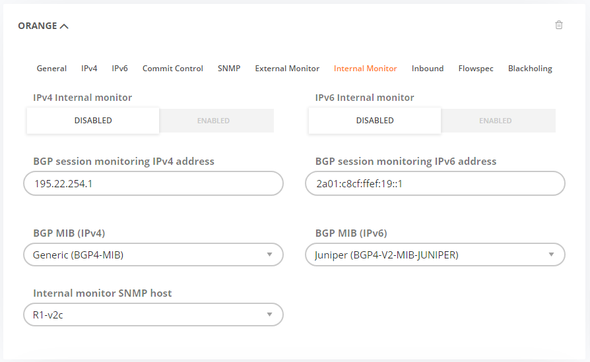Viewport: 590px width, 362px height.
Task: Set IPv6 Internal monitor to ENABLED
Action: [x=498, y=121]
